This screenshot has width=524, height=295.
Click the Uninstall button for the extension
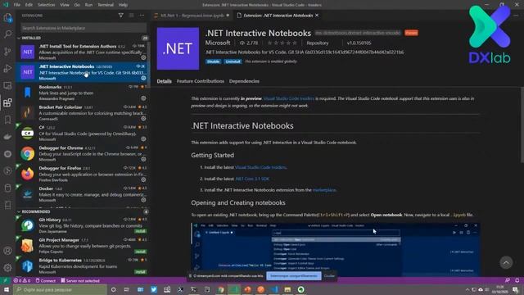click(233, 61)
